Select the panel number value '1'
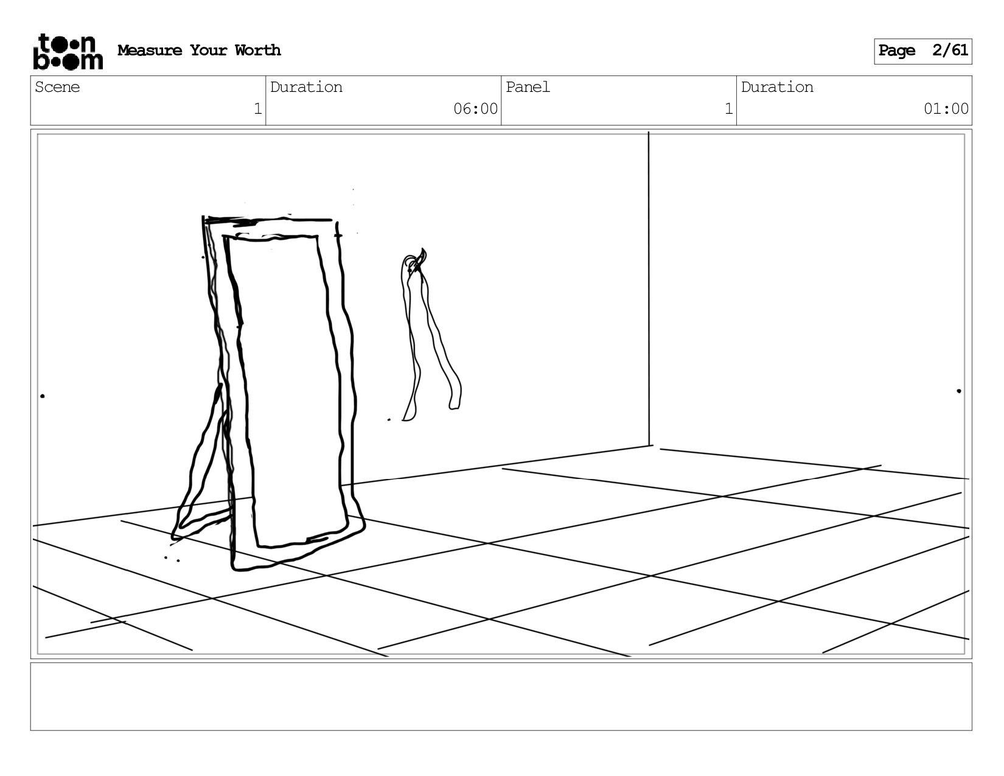This screenshot has height=776, width=1004. pos(728,109)
